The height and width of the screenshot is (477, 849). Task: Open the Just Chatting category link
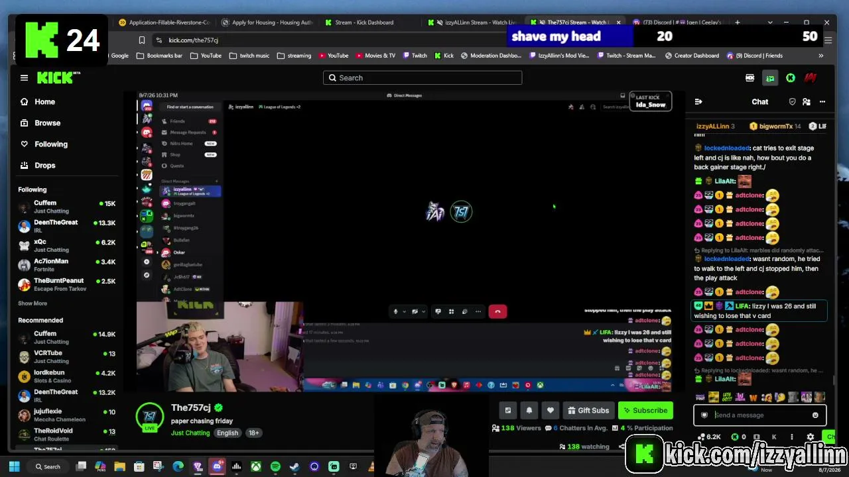coord(190,433)
